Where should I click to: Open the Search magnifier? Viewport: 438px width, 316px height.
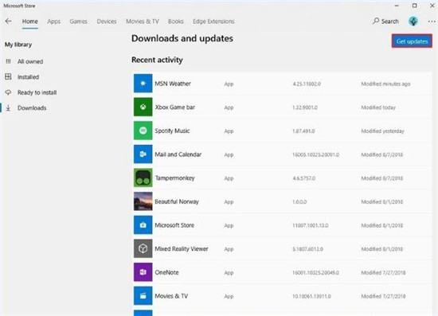[x=376, y=21]
